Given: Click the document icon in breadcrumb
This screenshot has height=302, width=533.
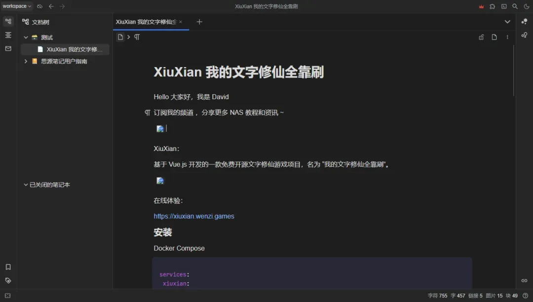Looking at the screenshot, I should point(120,37).
